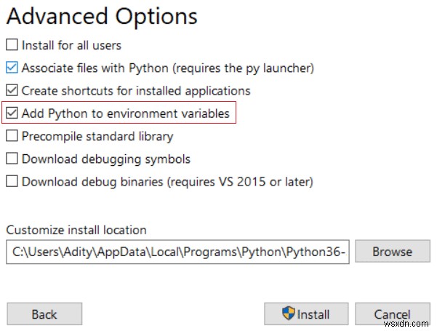Uncheck Associate files with Python box
437x331 pixels.
(12, 68)
